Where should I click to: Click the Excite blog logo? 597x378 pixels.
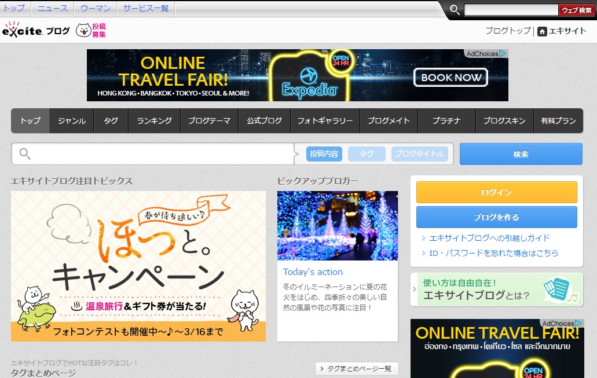pyautogui.click(x=36, y=30)
